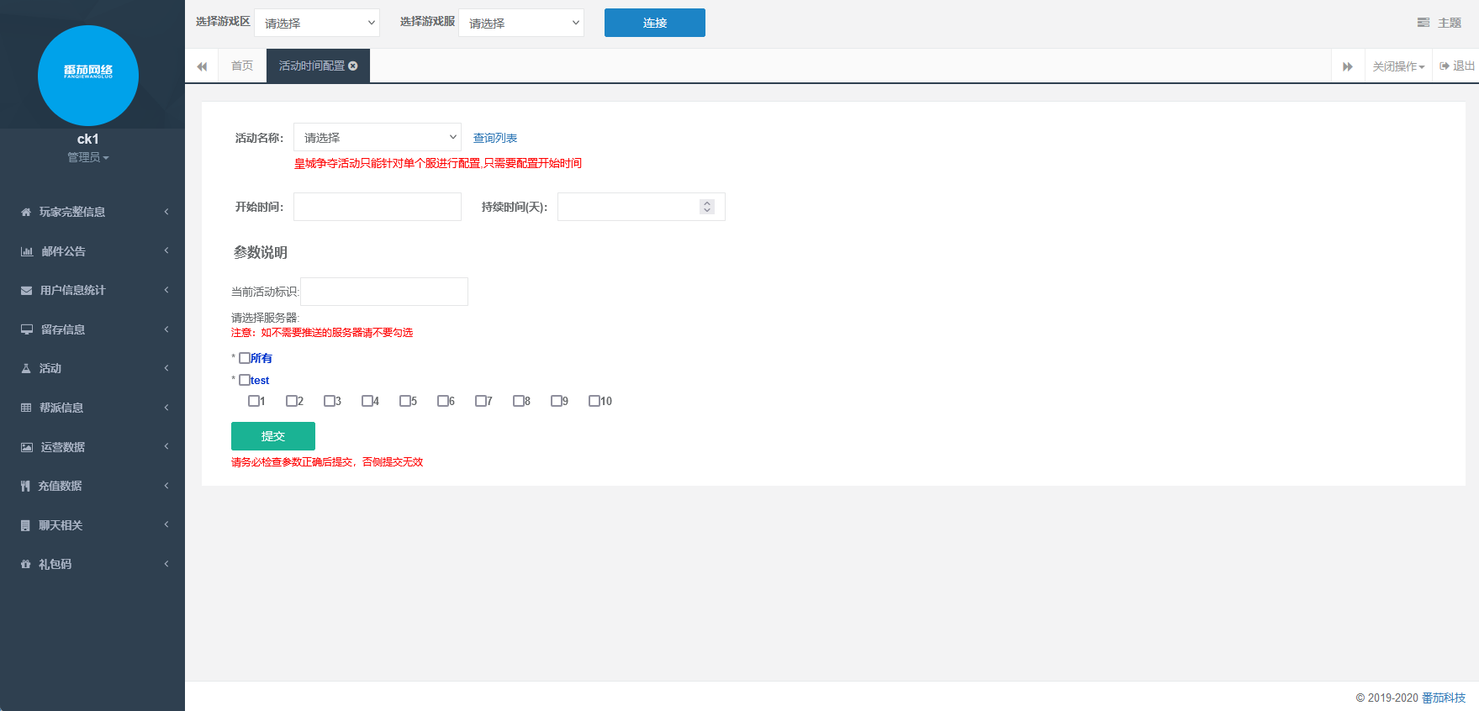
Task: Check server 3 checkbox
Action: [330, 401]
